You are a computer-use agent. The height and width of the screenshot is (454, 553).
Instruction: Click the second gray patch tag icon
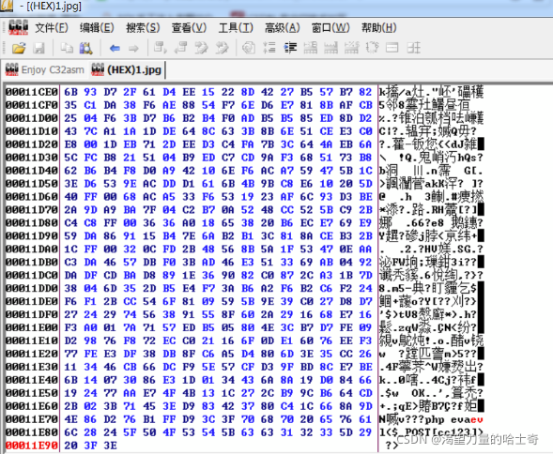[223, 47]
